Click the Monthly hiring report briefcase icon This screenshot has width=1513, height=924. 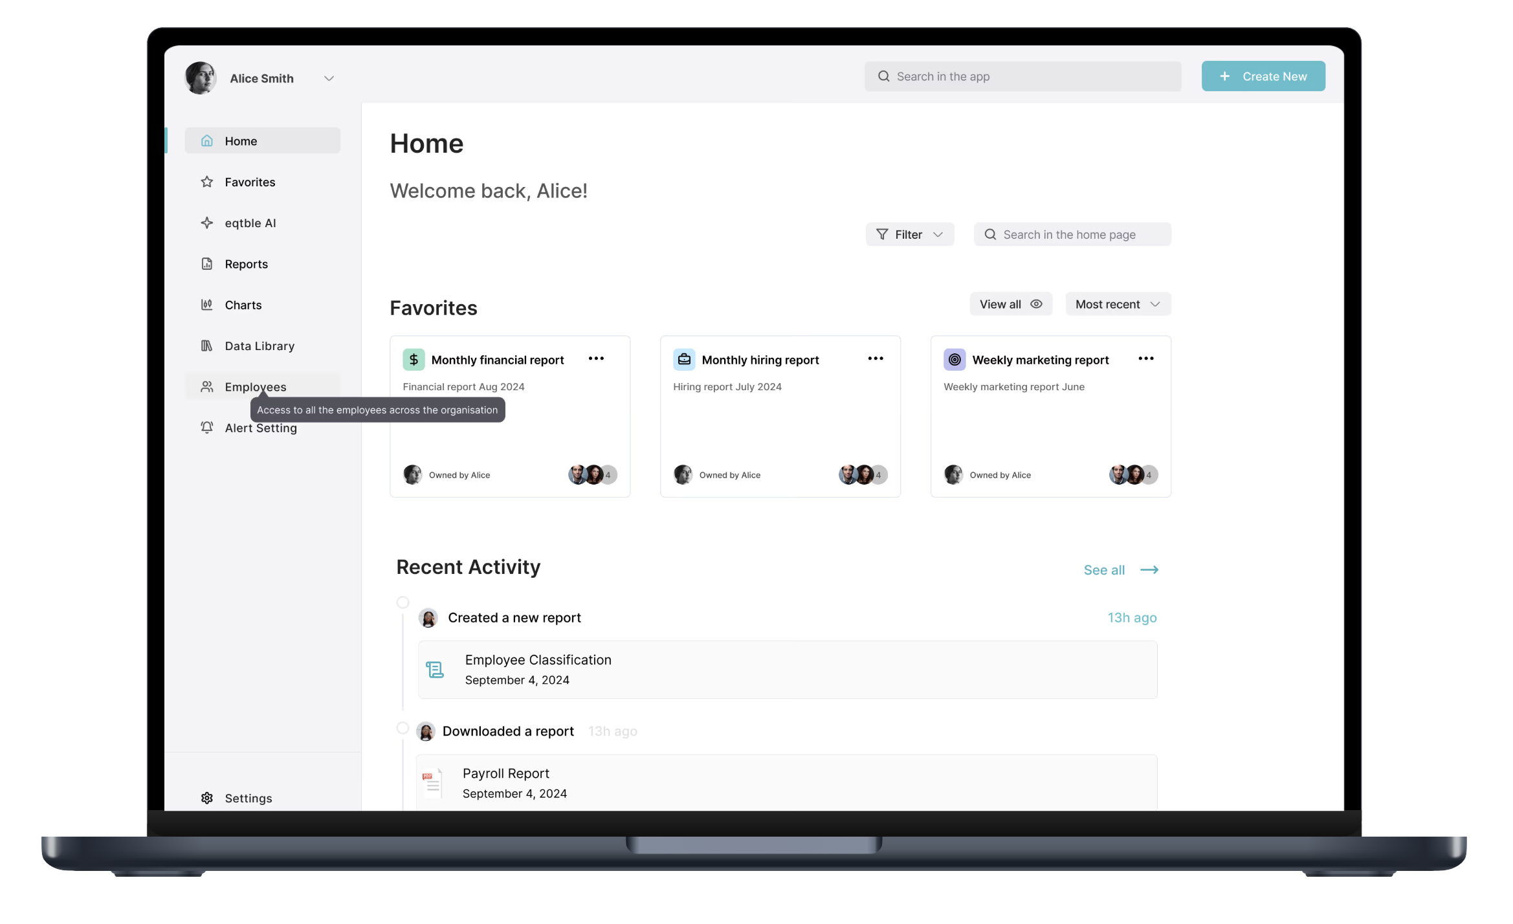(x=684, y=360)
